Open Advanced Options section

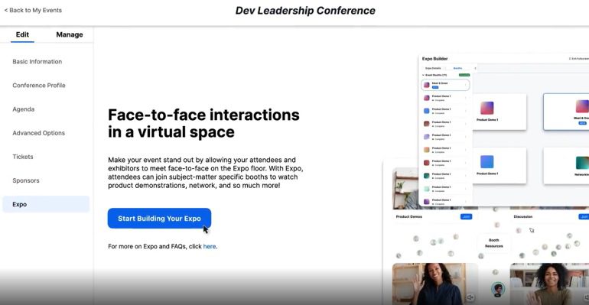pyautogui.click(x=39, y=133)
